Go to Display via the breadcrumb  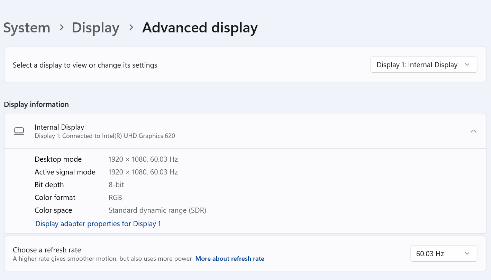[x=96, y=28]
